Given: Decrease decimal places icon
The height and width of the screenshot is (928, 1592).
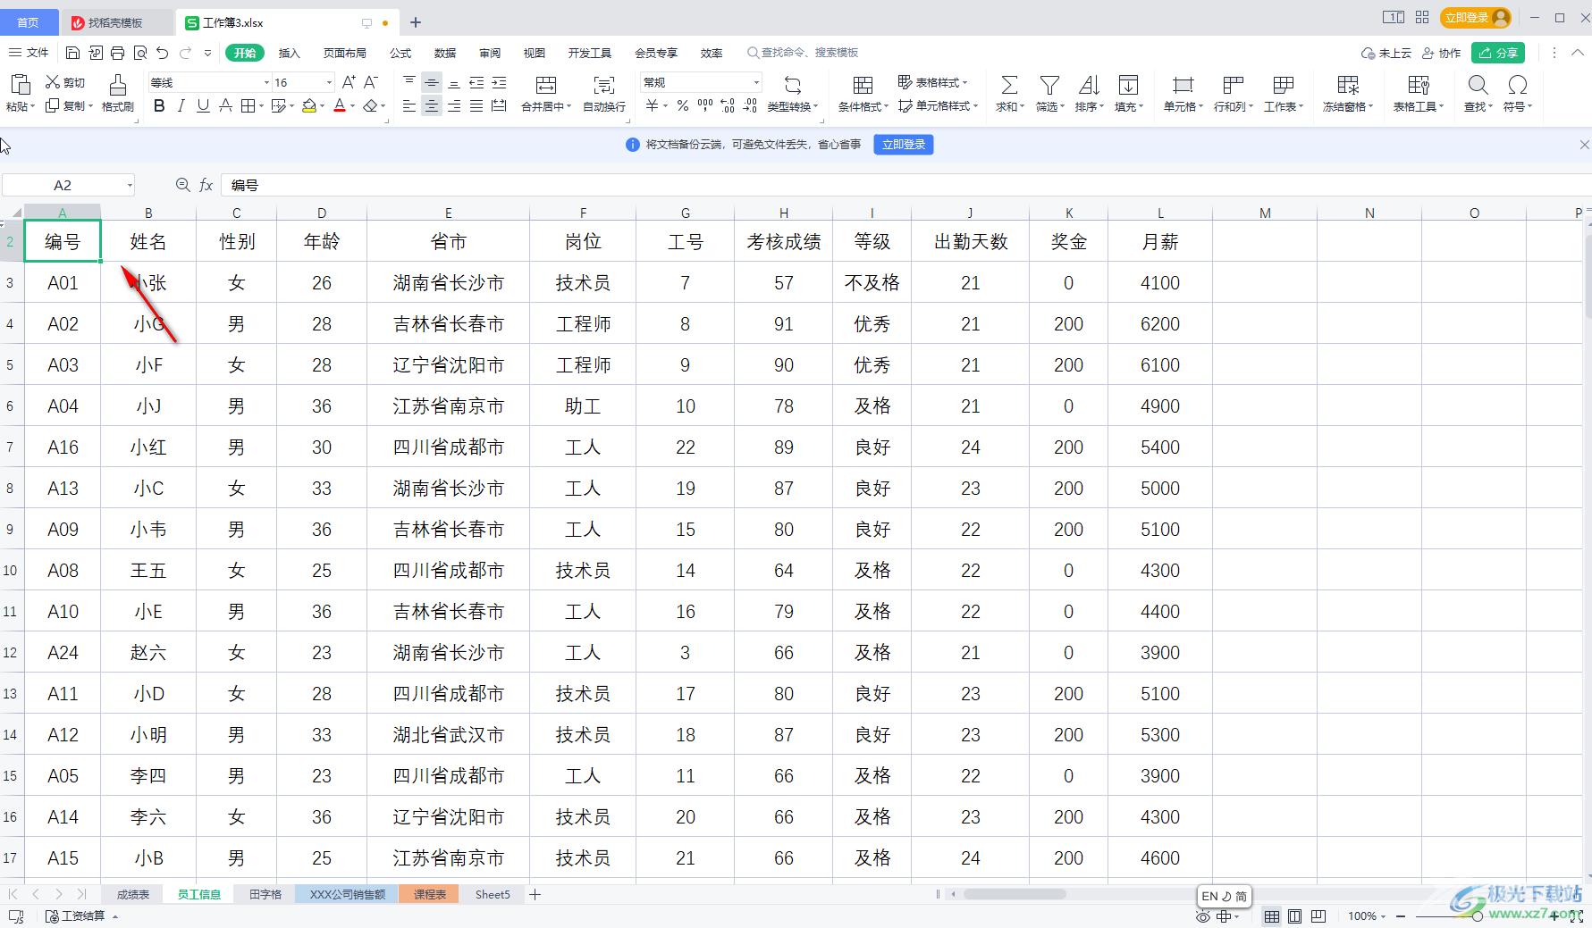Looking at the screenshot, I should click(750, 106).
